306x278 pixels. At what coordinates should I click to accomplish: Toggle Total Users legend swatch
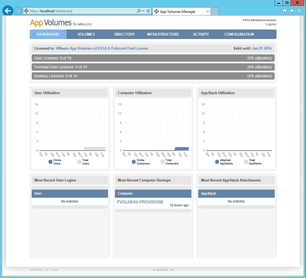tap(79, 162)
